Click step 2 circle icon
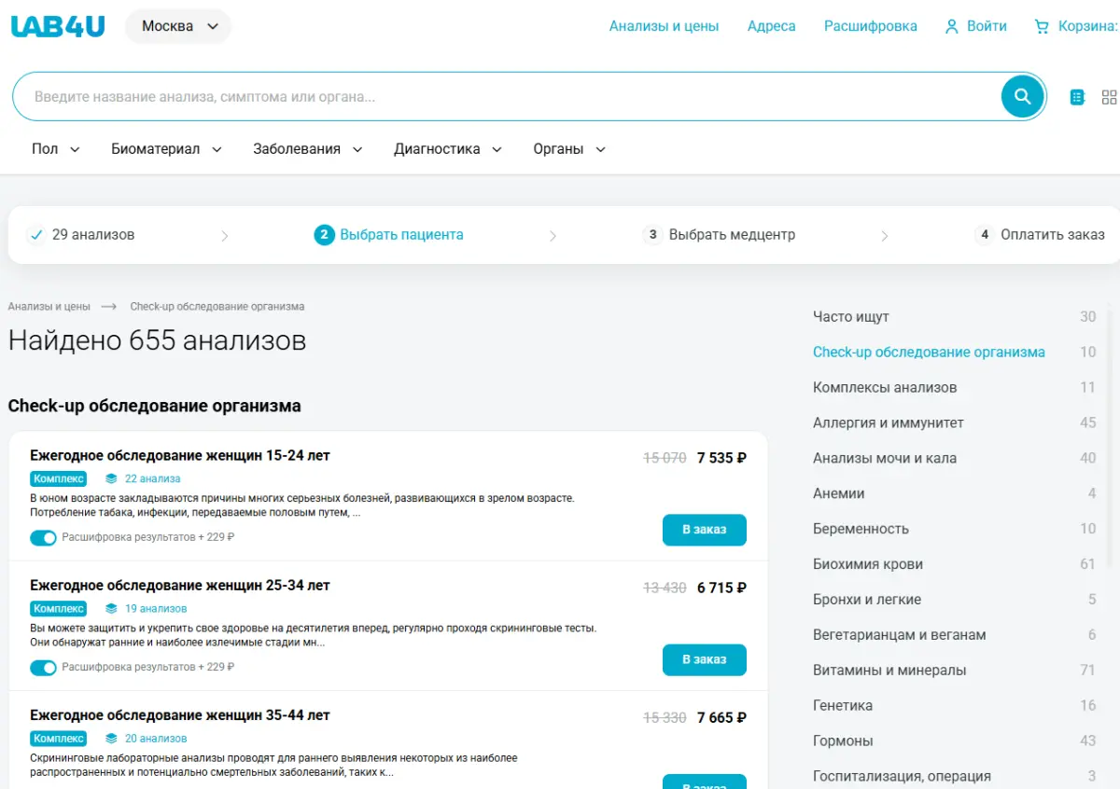The height and width of the screenshot is (789, 1120). click(324, 235)
